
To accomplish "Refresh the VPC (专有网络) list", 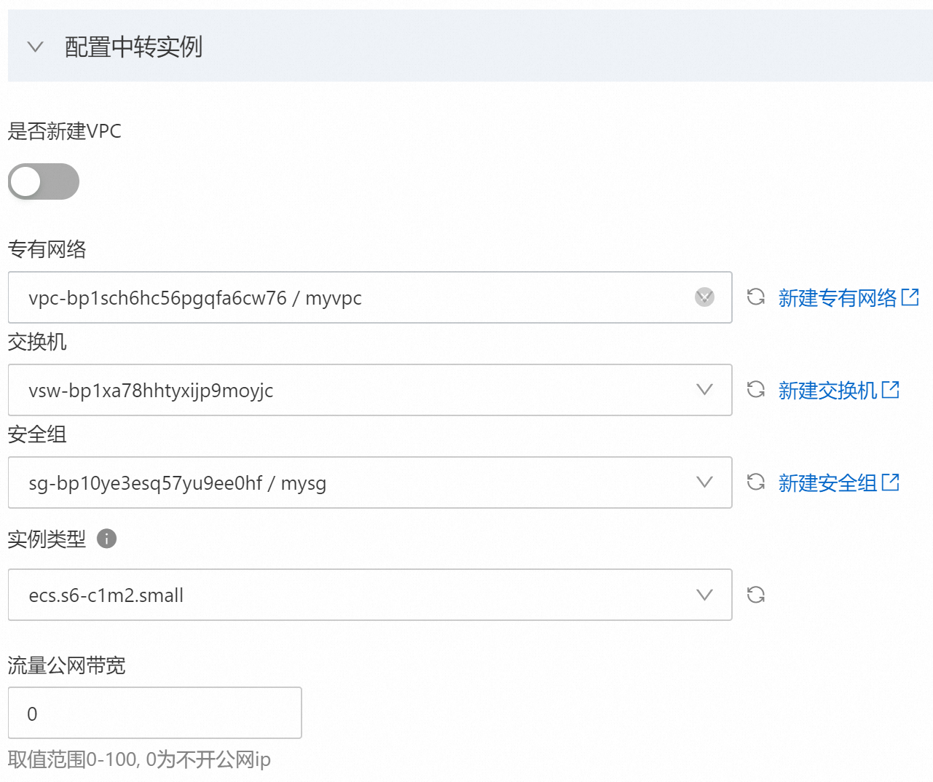I will [756, 297].
